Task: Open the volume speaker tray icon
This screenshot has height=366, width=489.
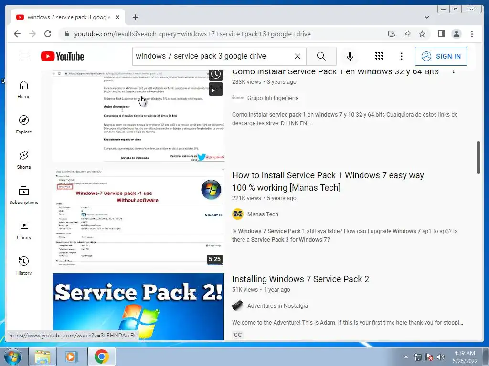Action: coord(440,357)
